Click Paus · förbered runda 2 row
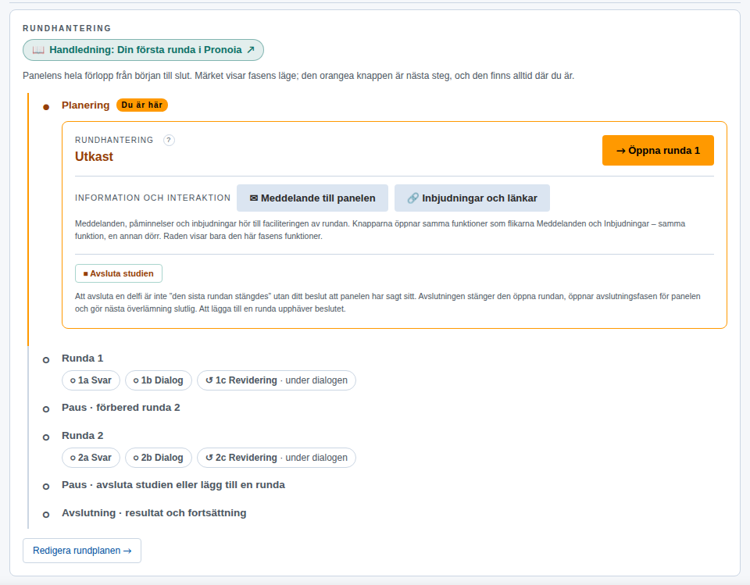 click(121, 408)
